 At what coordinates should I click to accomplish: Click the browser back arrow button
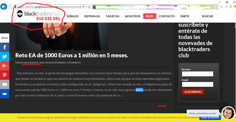pyautogui.click(x=4, y=6)
